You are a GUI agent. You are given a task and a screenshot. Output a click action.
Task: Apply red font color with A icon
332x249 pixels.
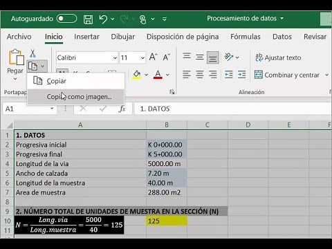click(x=158, y=75)
